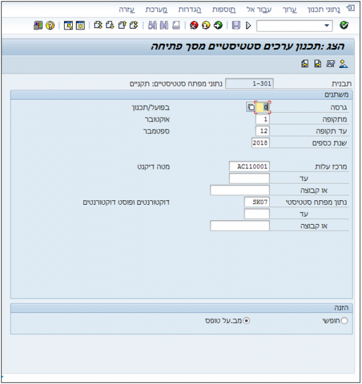Open the search help button beside גרסה field

point(251,108)
